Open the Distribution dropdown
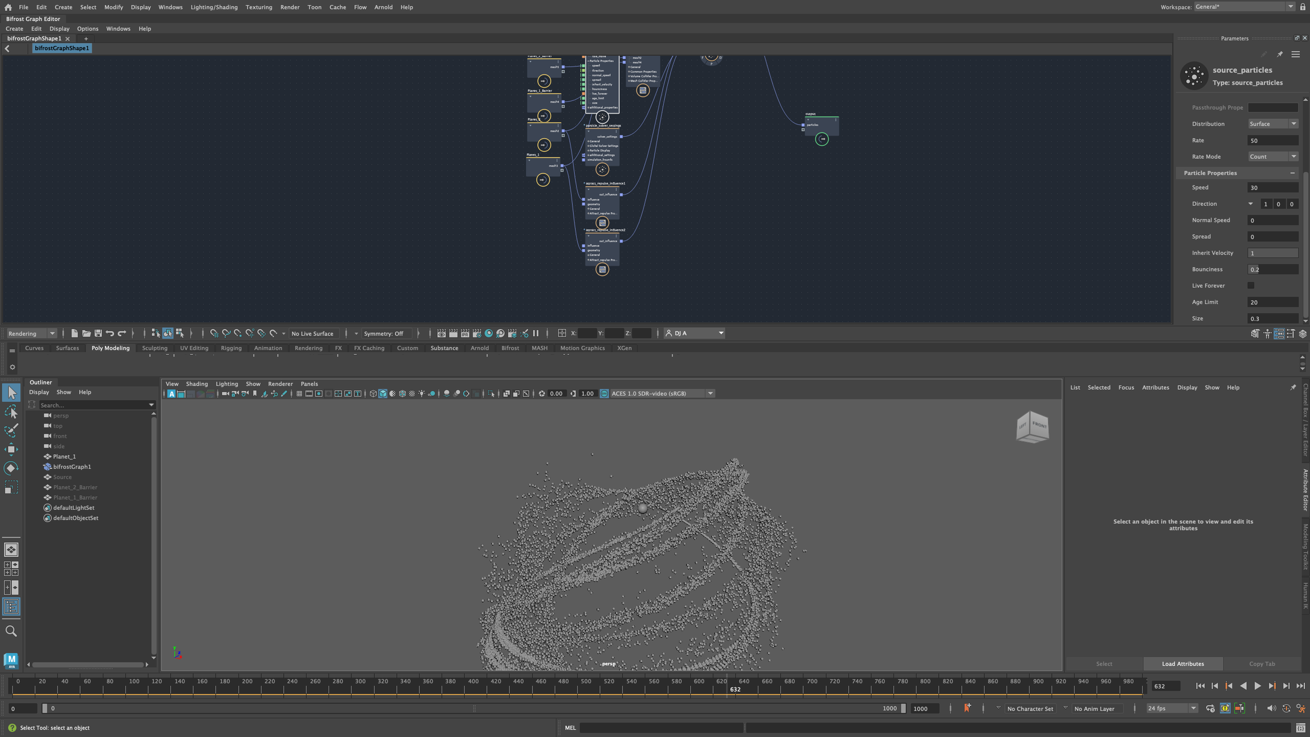Viewport: 1310px width, 737px height. coord(1272,124)
